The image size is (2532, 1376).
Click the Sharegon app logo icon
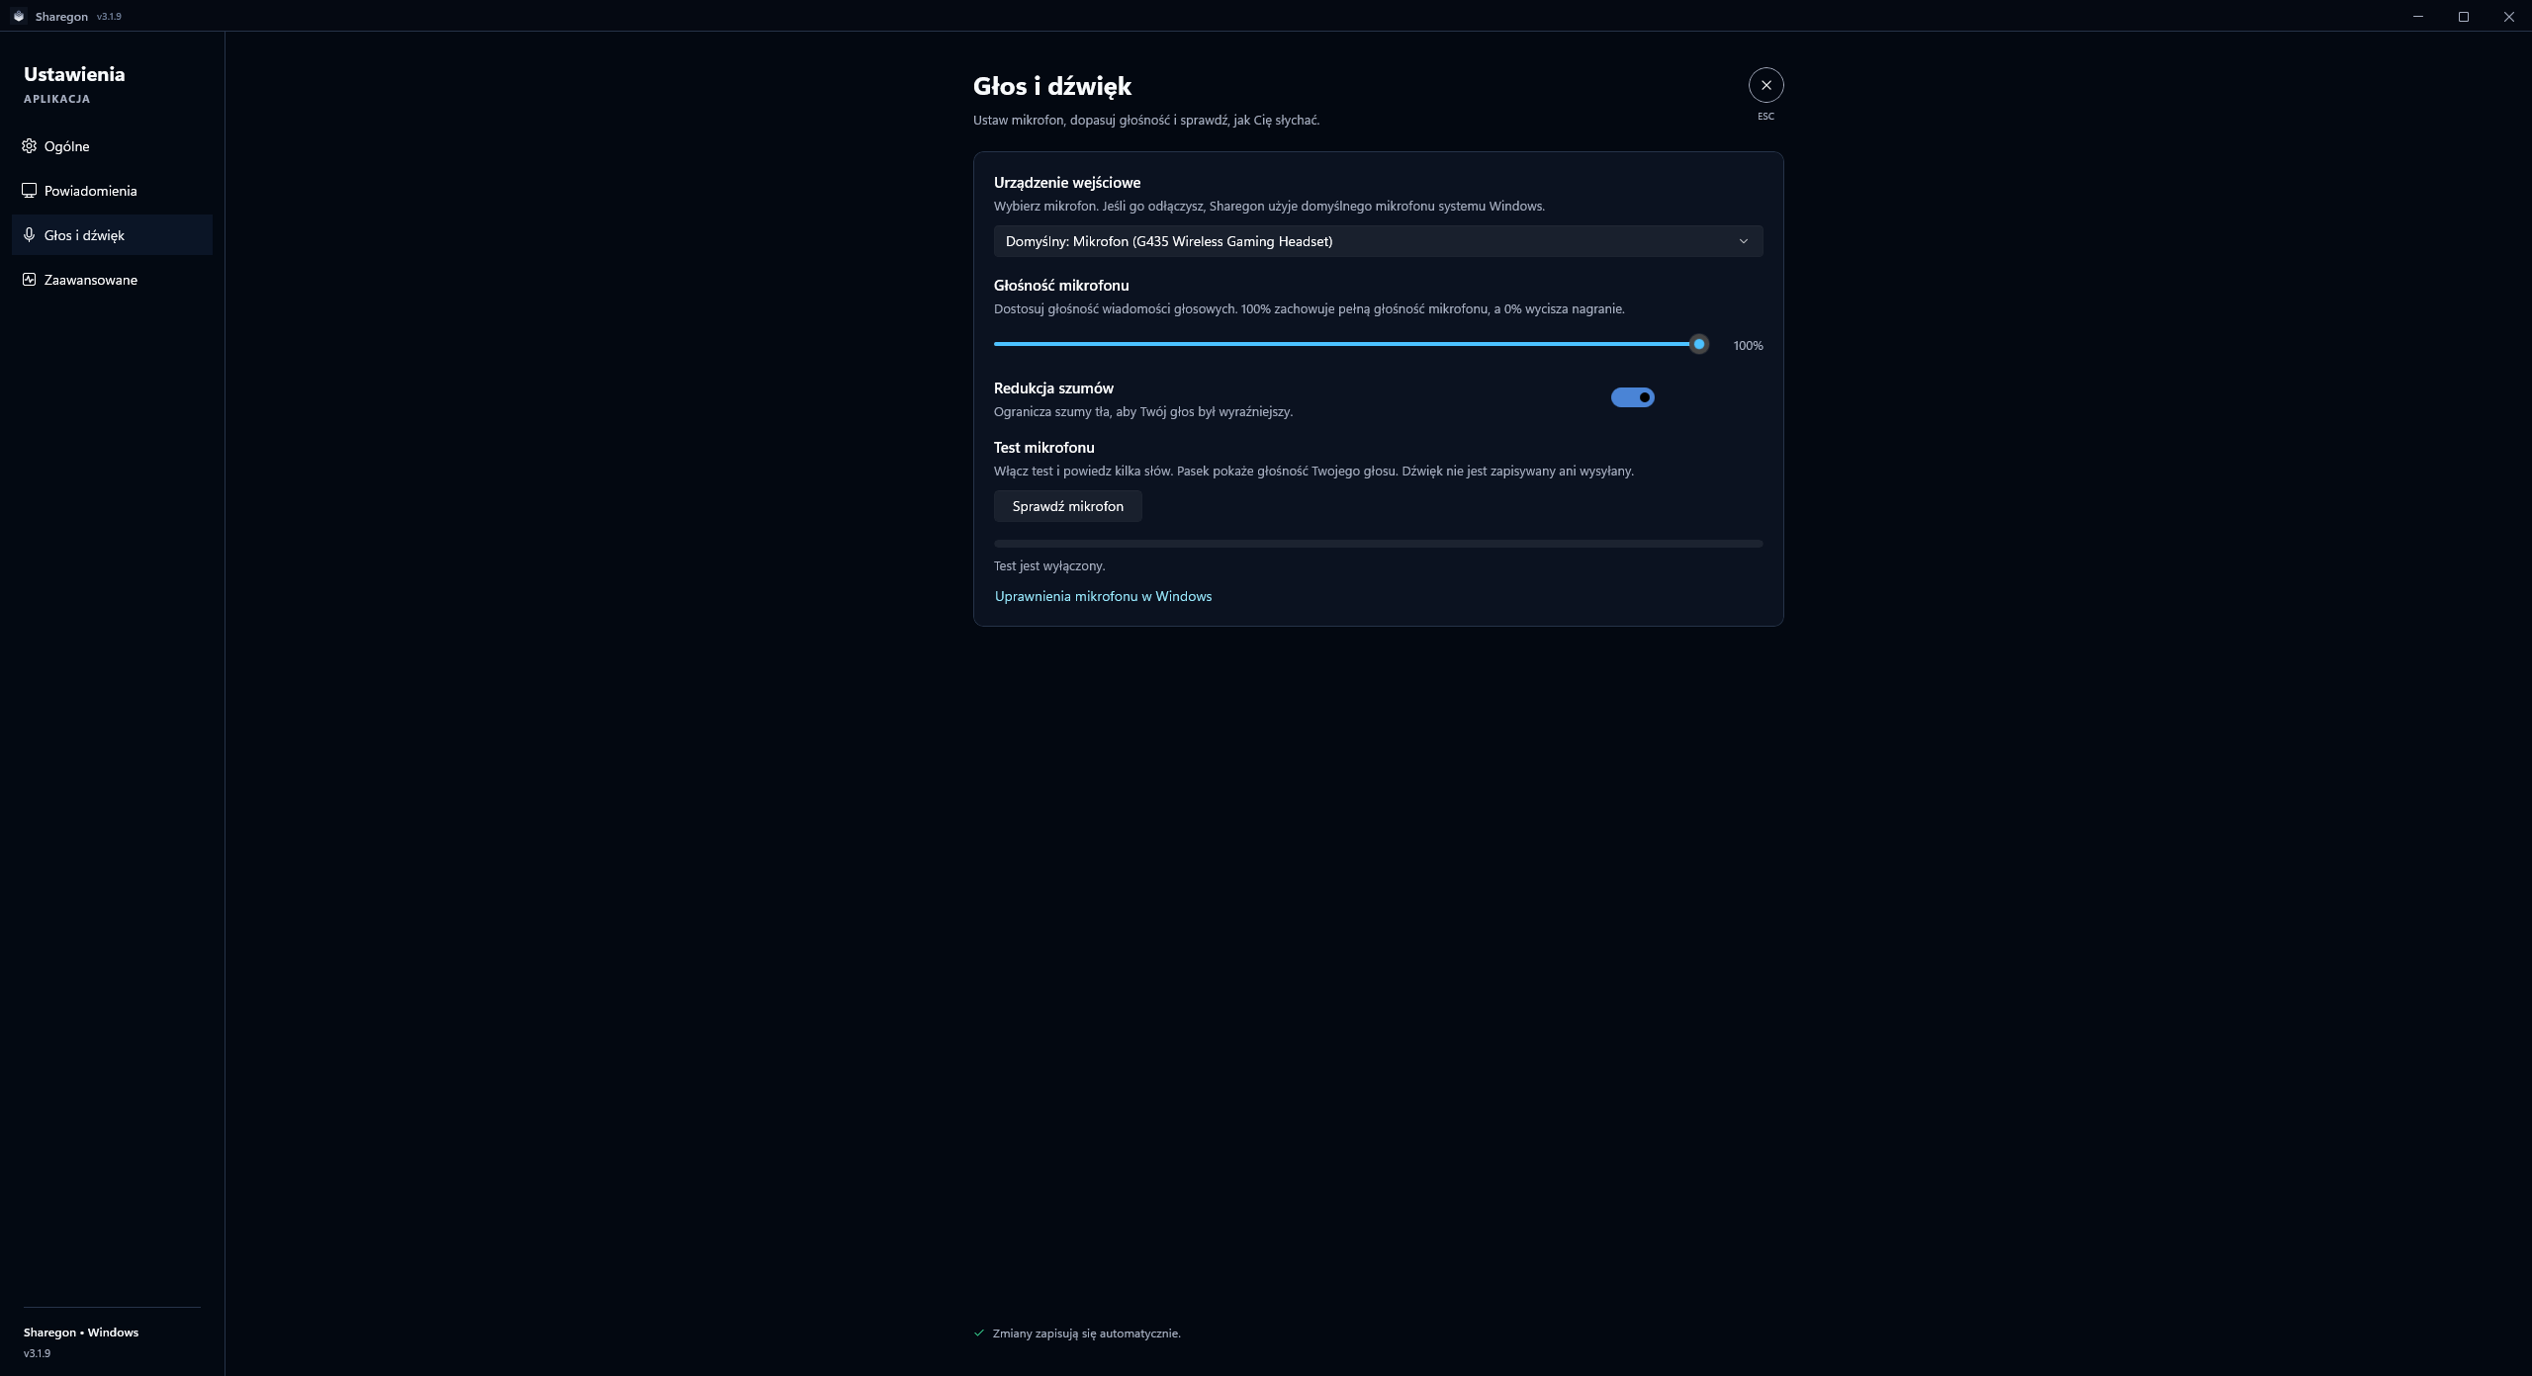click(x=18, y=16)
